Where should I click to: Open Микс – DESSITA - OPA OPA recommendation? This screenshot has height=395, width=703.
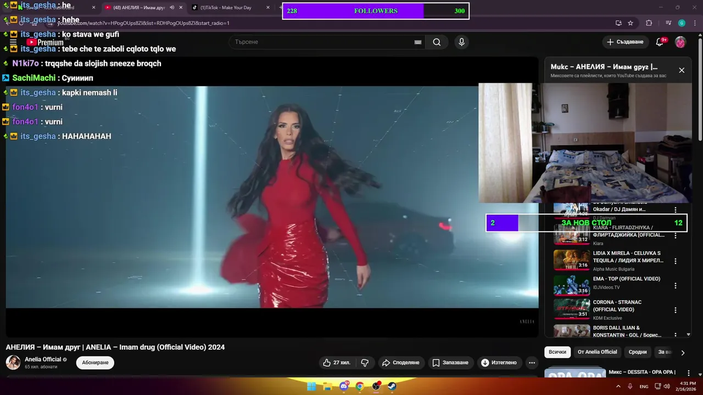pos(641,372)
